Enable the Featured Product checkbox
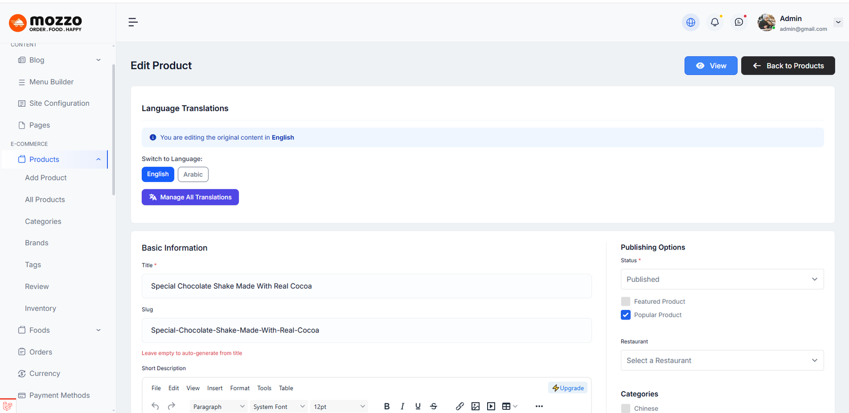 tap(626, 302)
